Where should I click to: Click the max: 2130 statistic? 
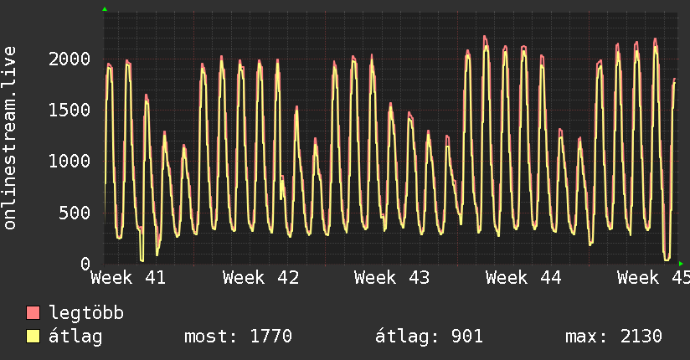click(x=614, y=337)
